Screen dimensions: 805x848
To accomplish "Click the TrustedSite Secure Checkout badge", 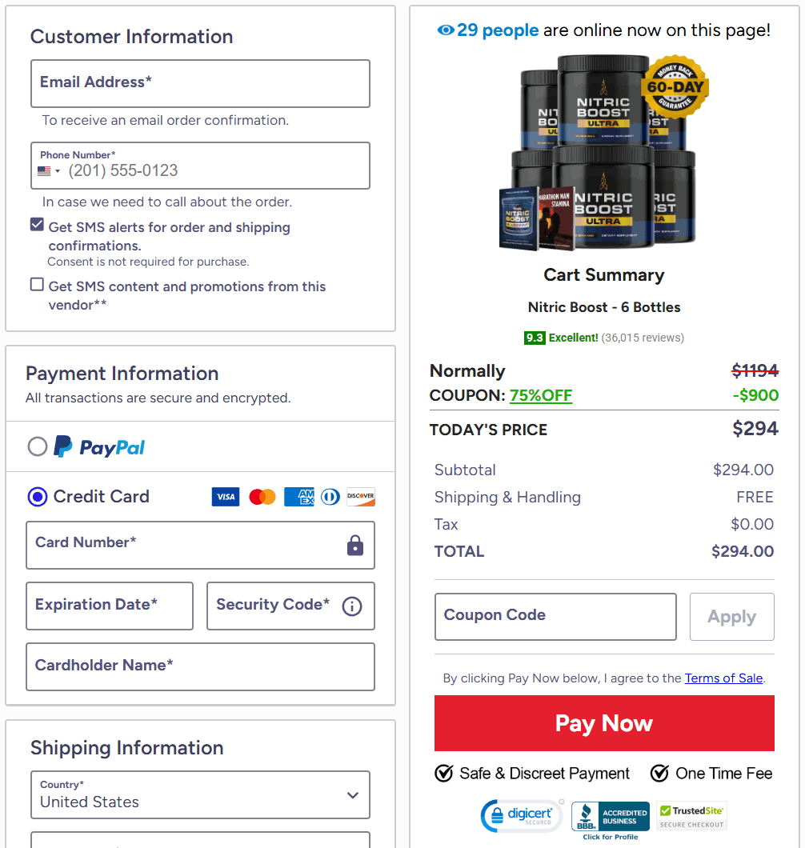I will point(692,816).
